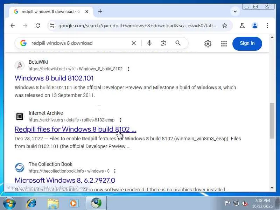Open Windows Explorer folder on taskbar
The height and width of the screenshot is (210, 280).
[x=53, y=203]
